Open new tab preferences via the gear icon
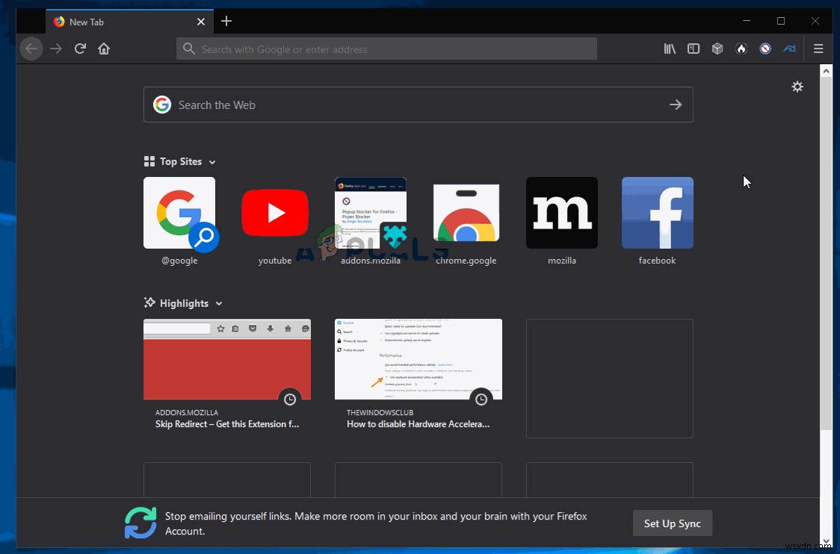The height and width of the screenshot is (554, 840). pos(797,87)
